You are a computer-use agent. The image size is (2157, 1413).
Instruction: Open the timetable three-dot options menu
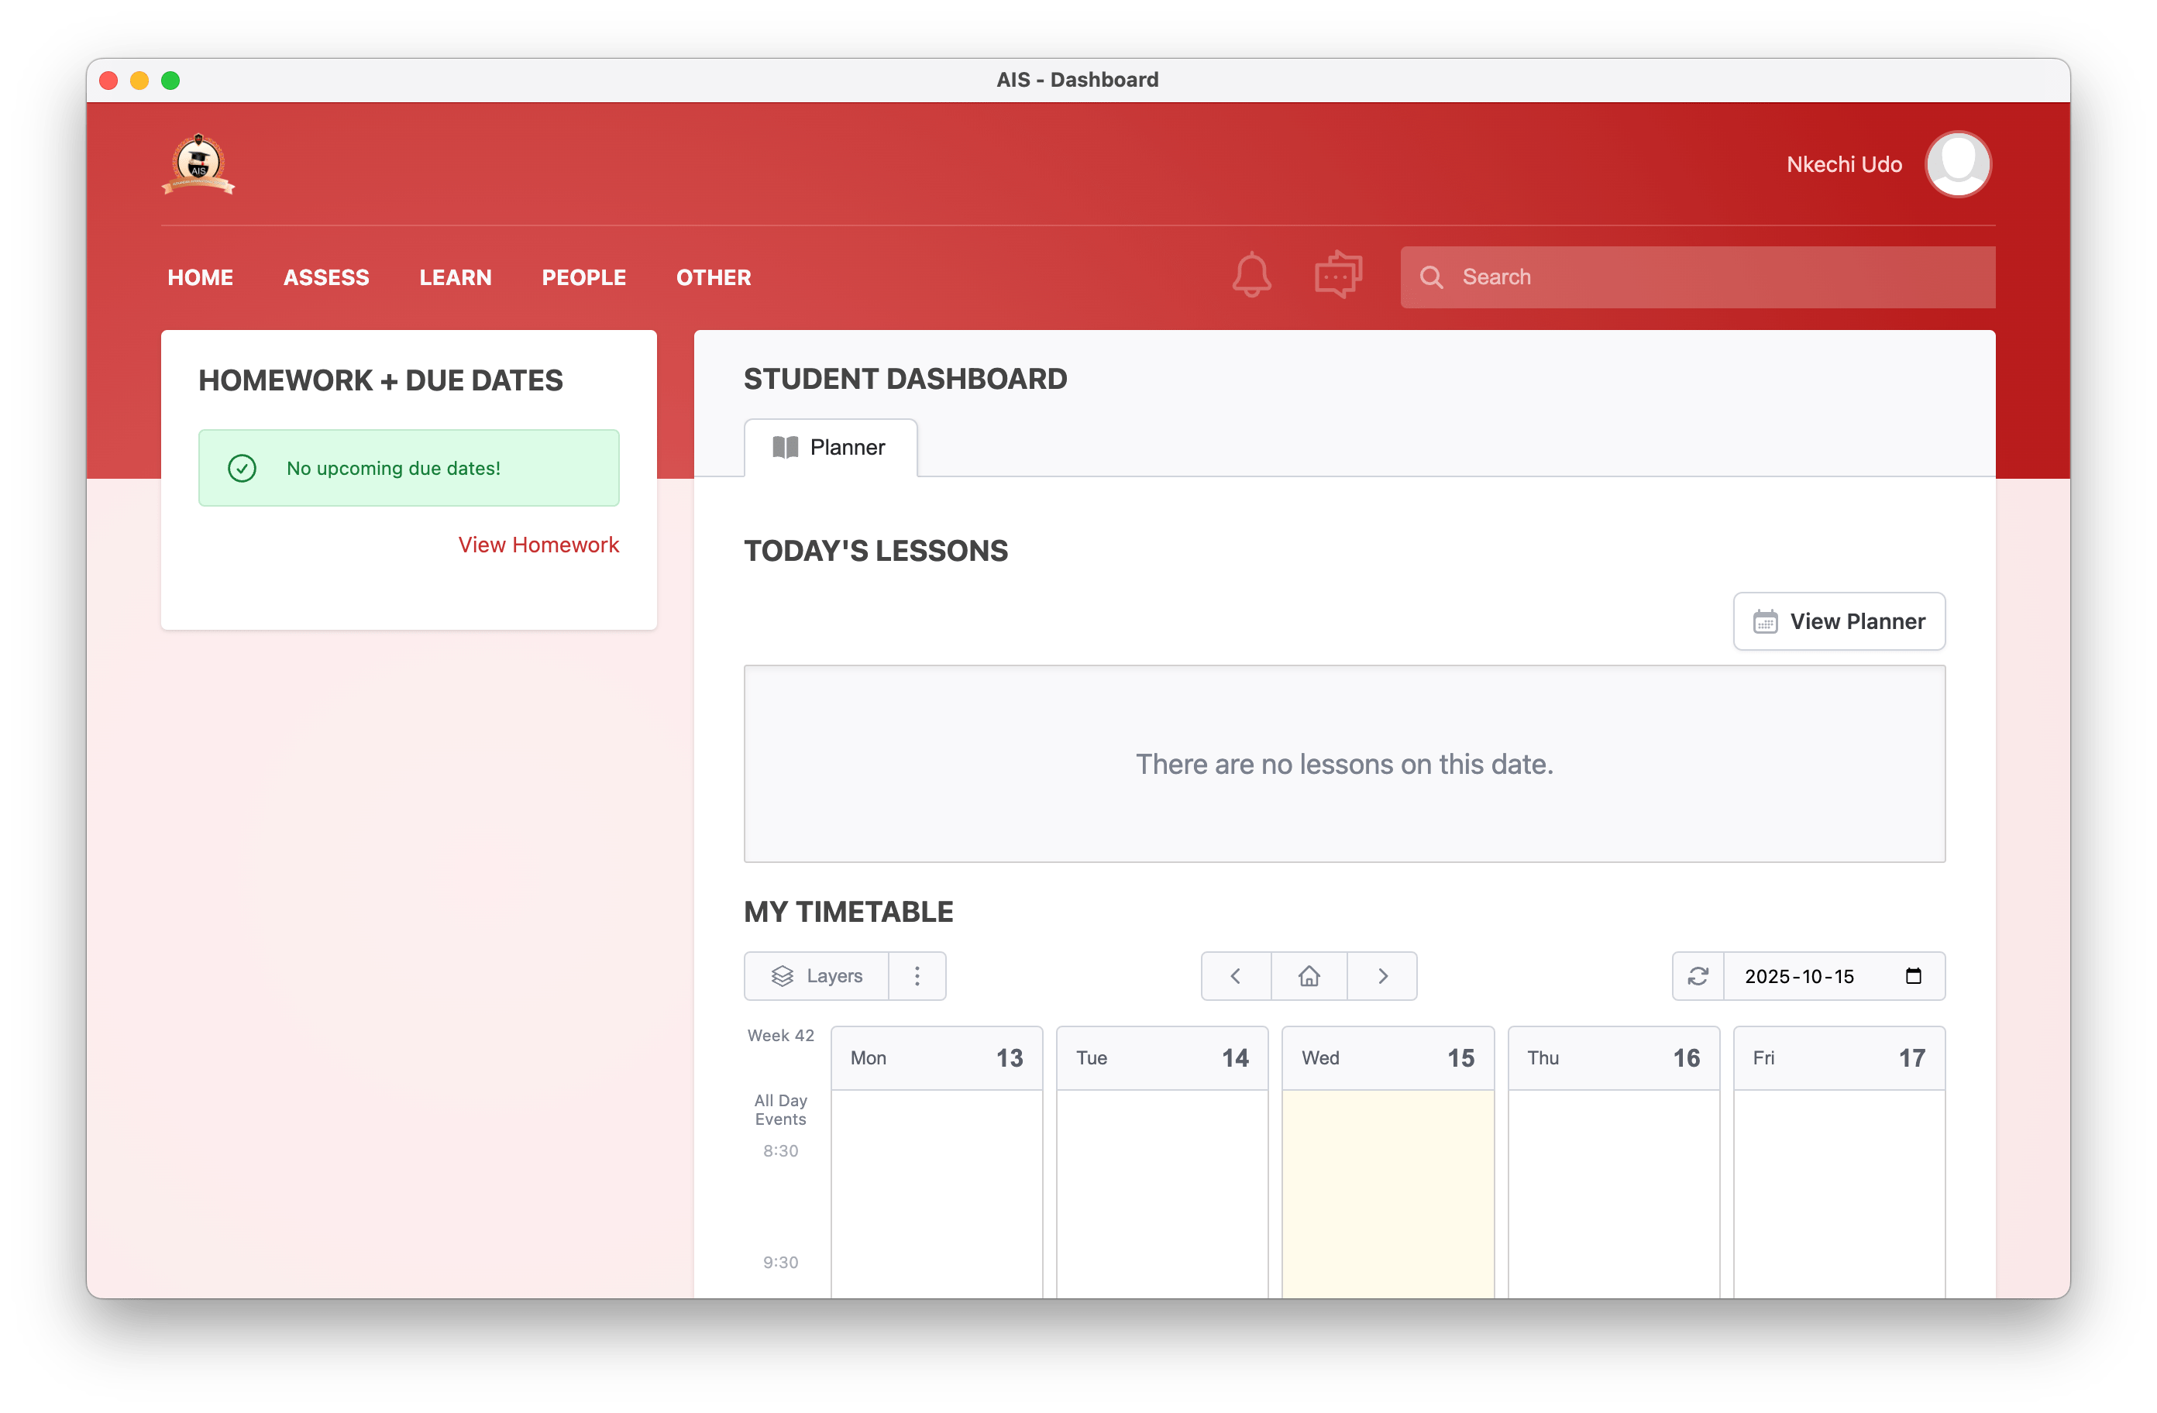(x=917, y=976)
